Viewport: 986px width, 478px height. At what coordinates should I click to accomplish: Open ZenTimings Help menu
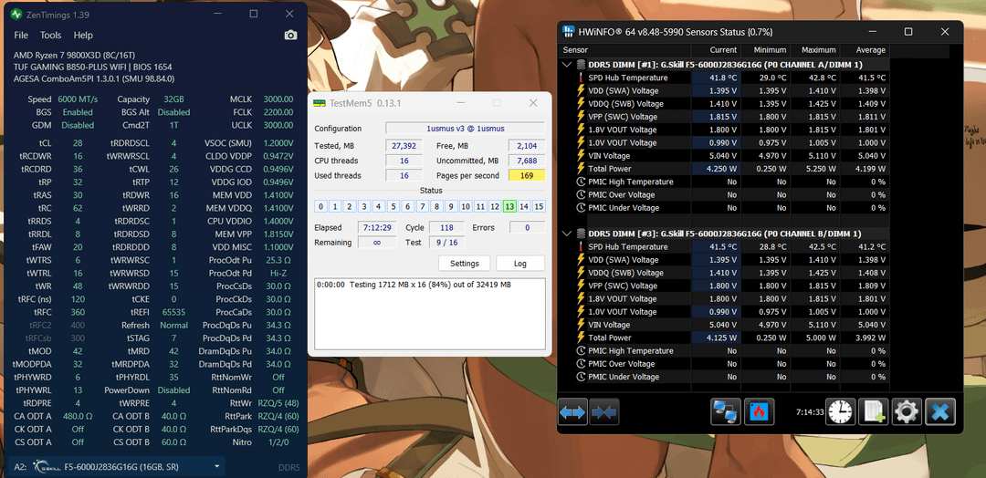[83, 36]
